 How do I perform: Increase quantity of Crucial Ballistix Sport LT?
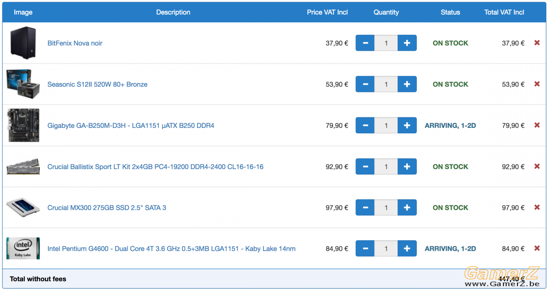(x=407, y=166)
